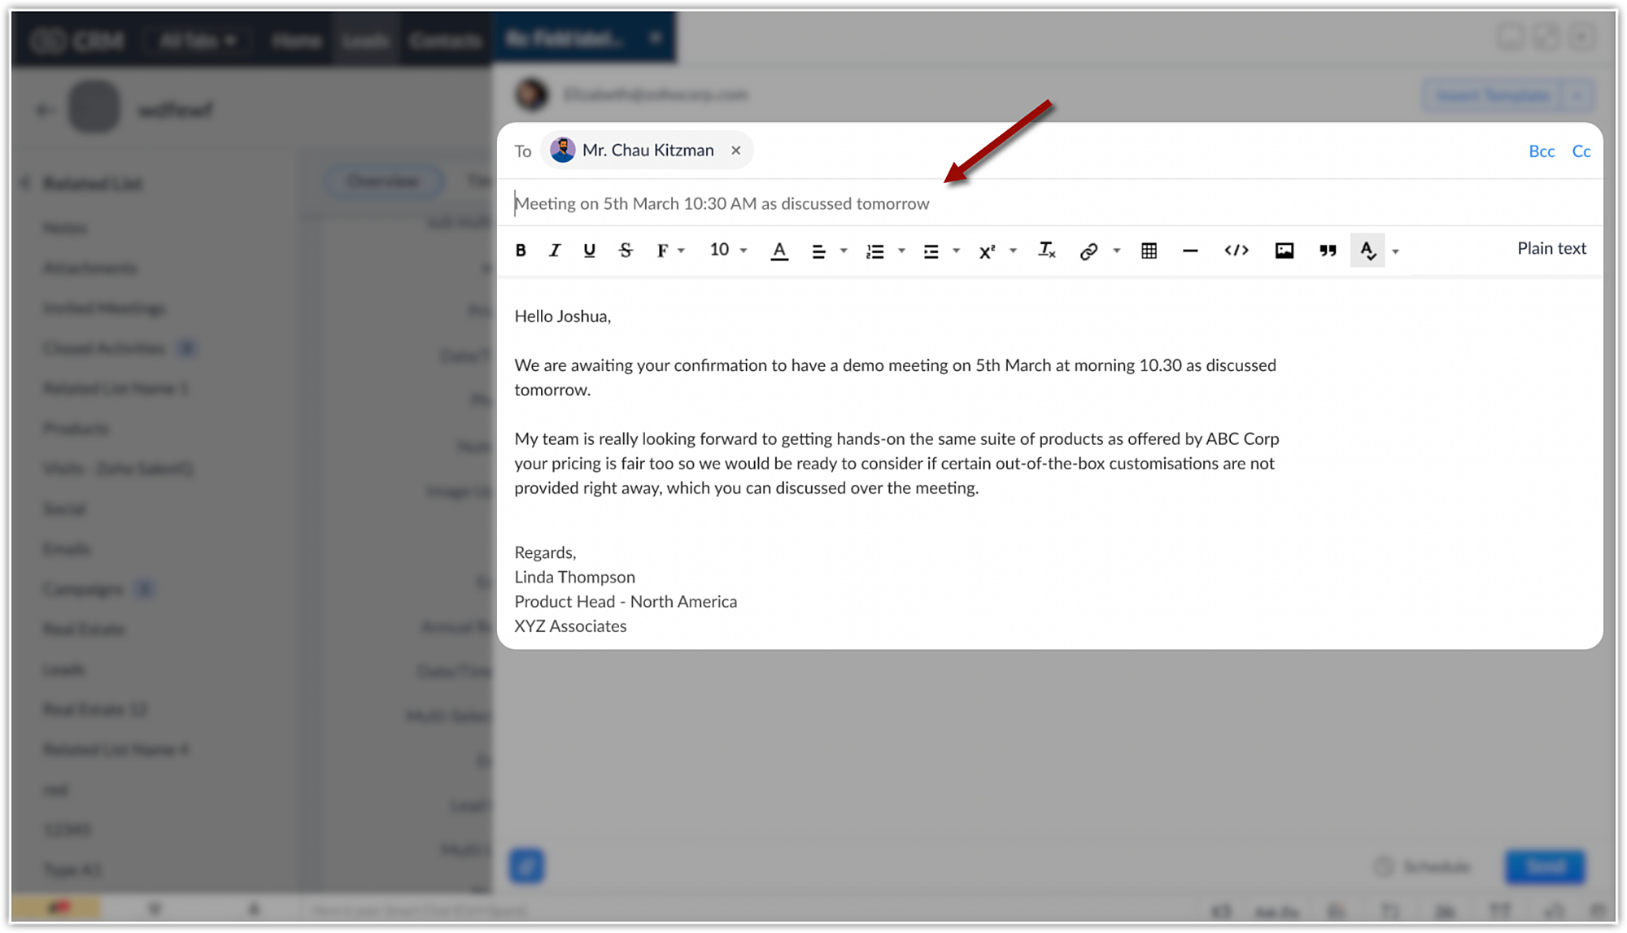
Task: Insert HTML code snippet
Action: click(1236, 251)
